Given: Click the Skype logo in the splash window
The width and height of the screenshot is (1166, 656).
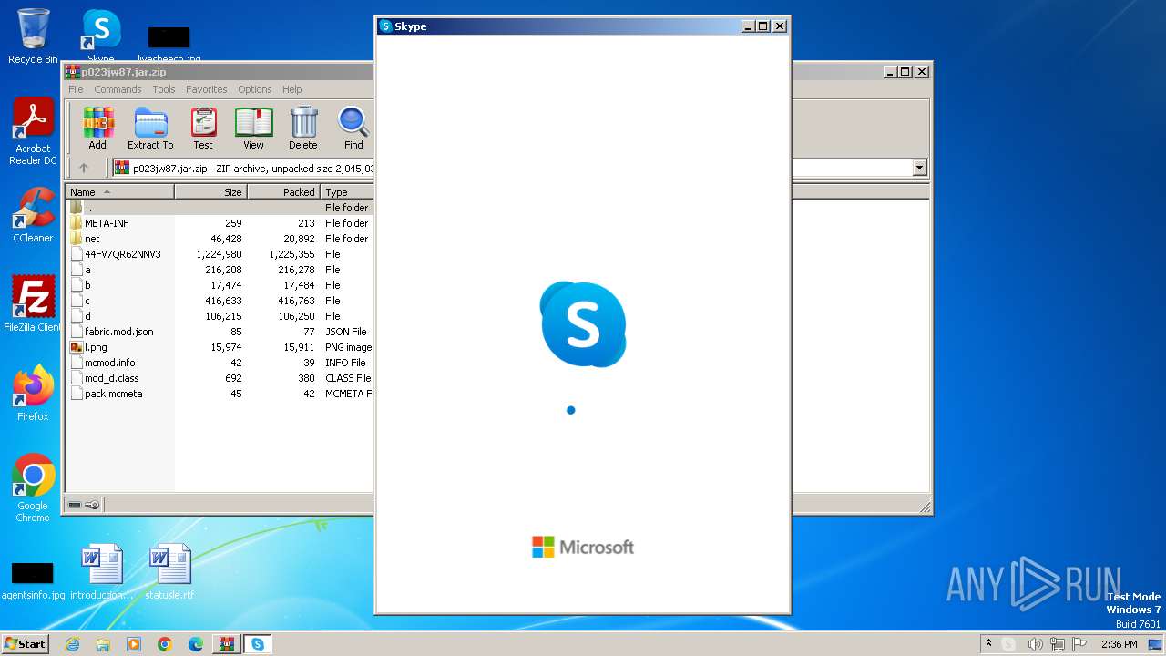Looking at the screenshot, I should pos(583,323).
